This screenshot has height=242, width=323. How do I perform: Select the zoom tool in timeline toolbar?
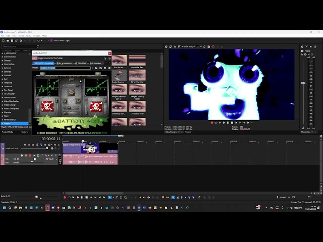click(x=126, y=197)
